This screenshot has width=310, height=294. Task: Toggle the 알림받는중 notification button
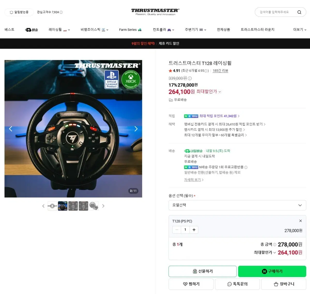(x=19, y=12)
